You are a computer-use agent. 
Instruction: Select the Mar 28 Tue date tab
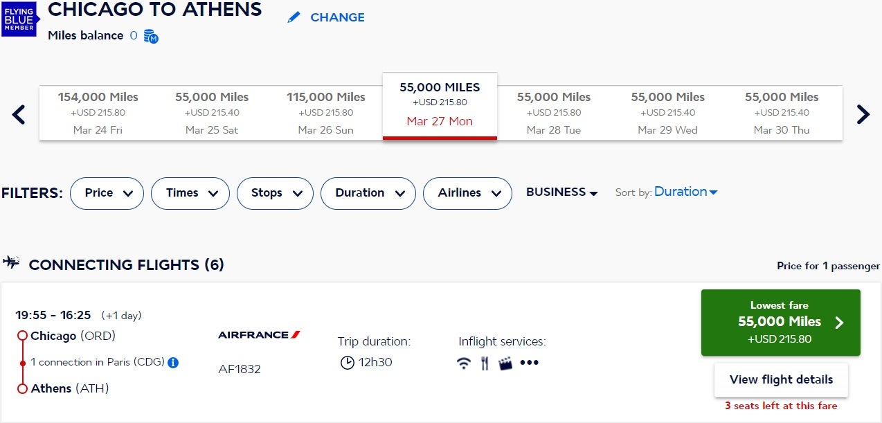554,113
